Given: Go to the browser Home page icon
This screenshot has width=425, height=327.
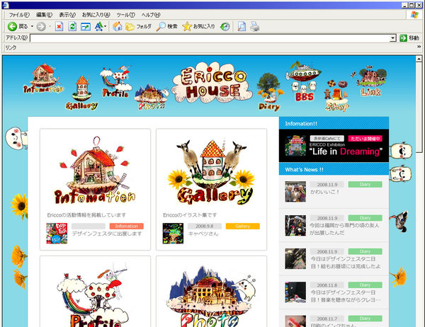Looking at the screenshot, I should (118, 26).
